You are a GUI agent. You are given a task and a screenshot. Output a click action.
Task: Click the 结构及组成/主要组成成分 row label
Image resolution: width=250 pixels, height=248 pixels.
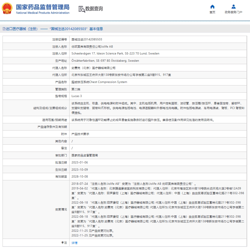[x=50, y=108]
